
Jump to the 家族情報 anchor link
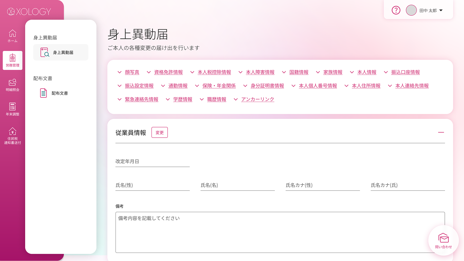point(333,72)
